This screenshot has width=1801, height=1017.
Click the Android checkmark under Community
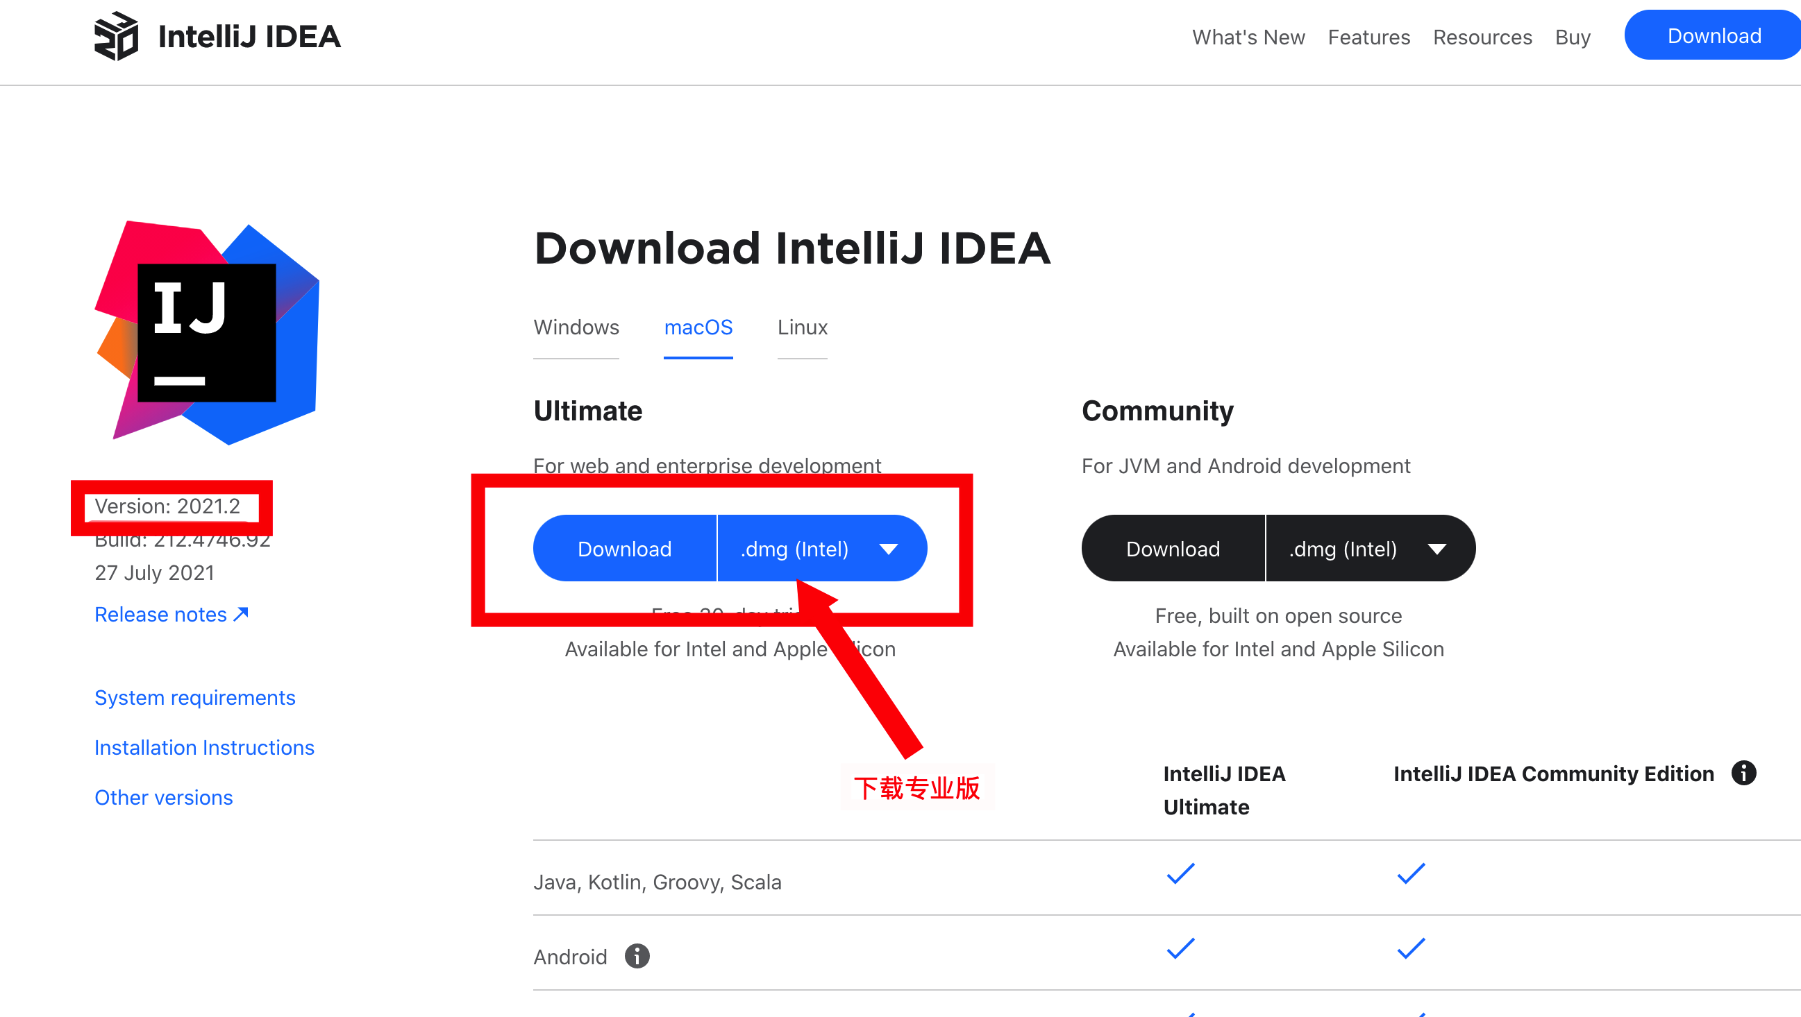(x=1410, y=952)
